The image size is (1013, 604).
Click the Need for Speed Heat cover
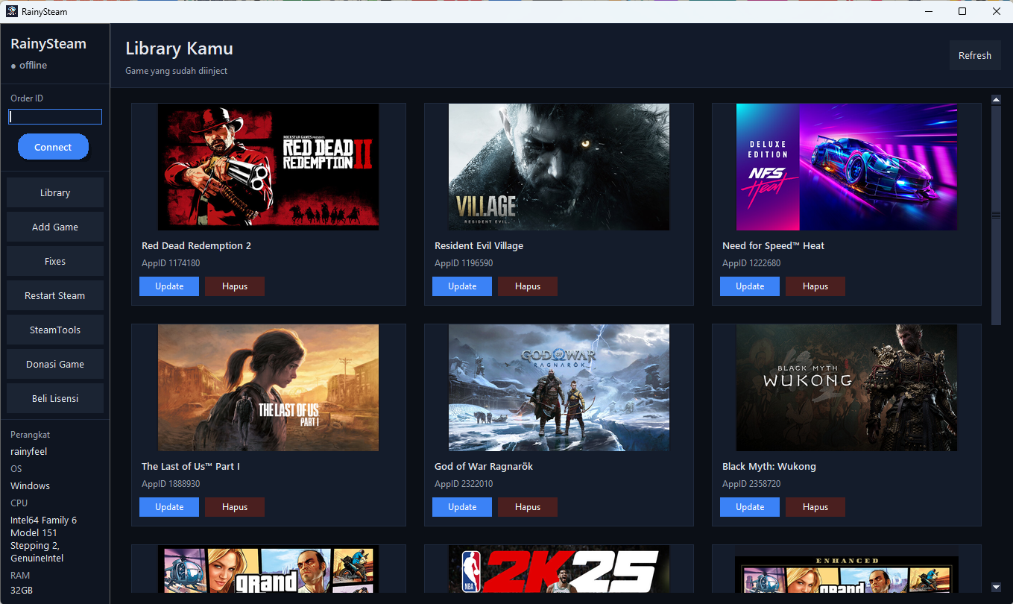click(846, 167)
